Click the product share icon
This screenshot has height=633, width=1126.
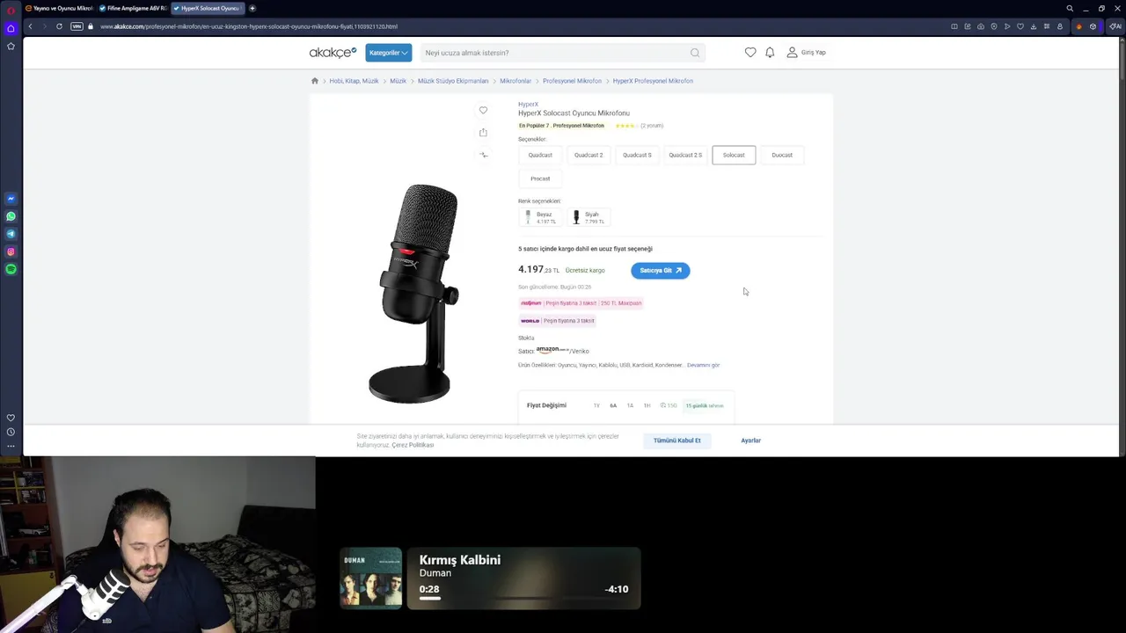pyautogui.click(x=483, y=132)
